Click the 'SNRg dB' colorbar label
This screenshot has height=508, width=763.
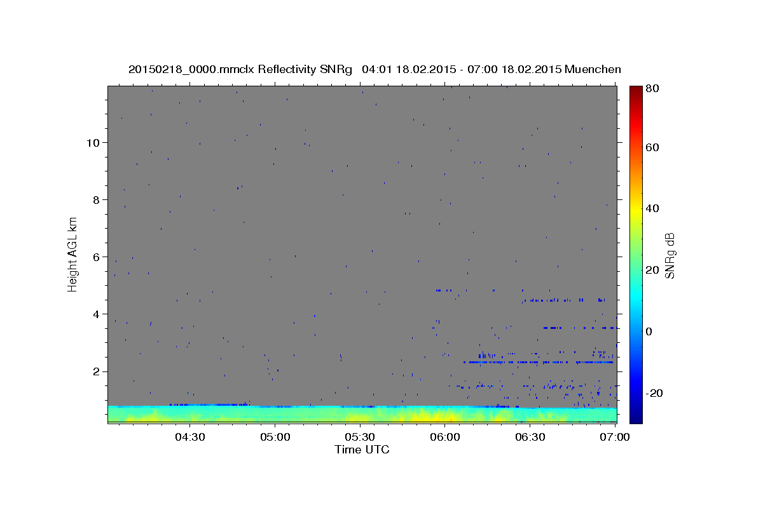pos(670,255)
